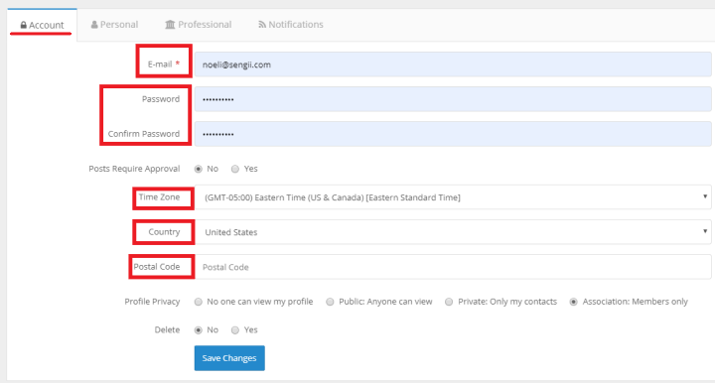
Task: Click the person icon on Personal tab
Action: pos(94,25)
